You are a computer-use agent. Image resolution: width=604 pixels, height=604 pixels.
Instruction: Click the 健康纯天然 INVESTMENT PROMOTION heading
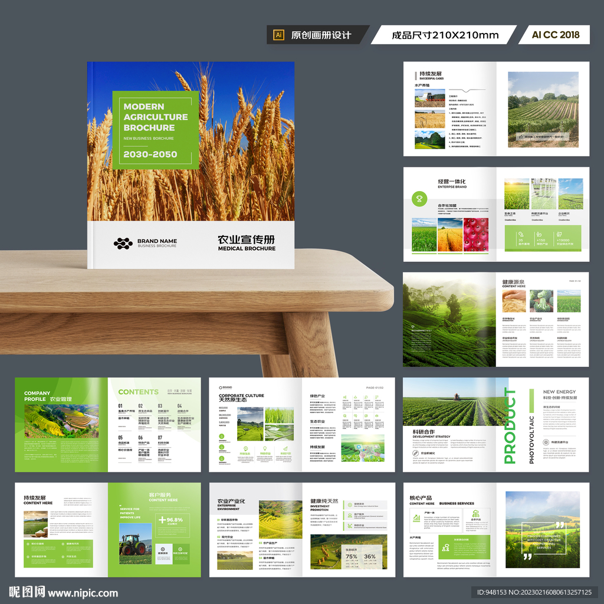(324, 505)
